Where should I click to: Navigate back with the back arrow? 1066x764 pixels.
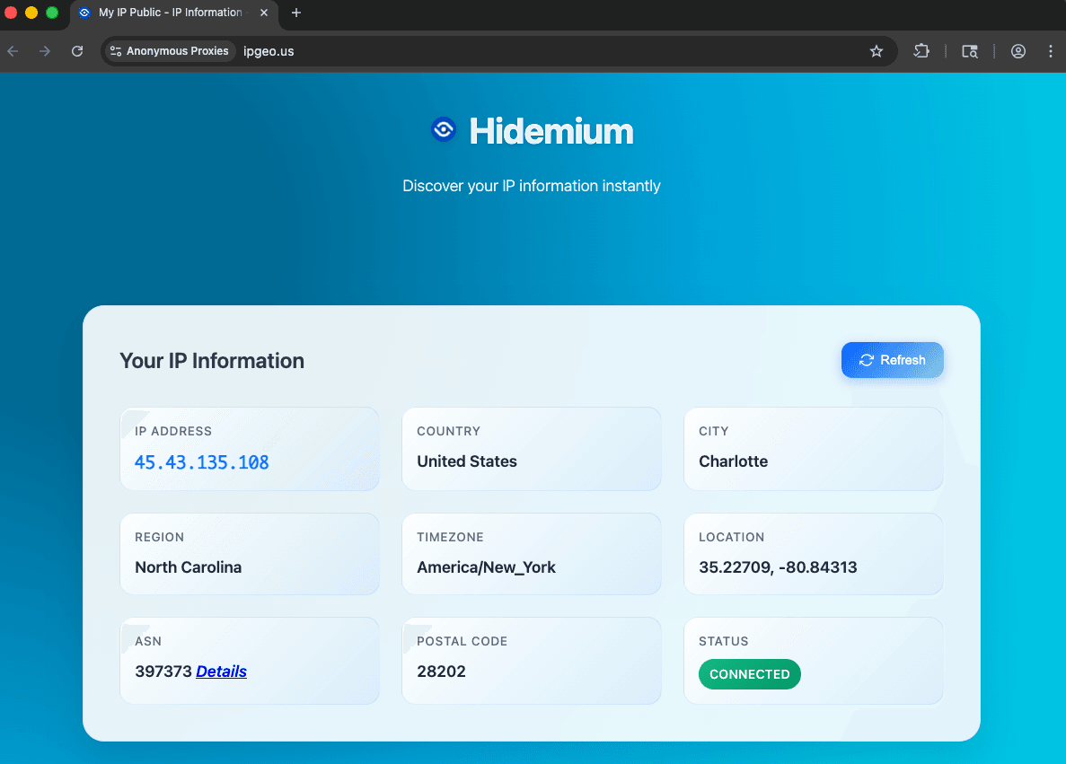(x=13, y=51)
